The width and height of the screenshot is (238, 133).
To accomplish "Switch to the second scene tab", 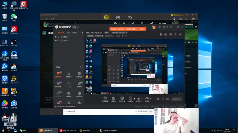I will point(68,33).
